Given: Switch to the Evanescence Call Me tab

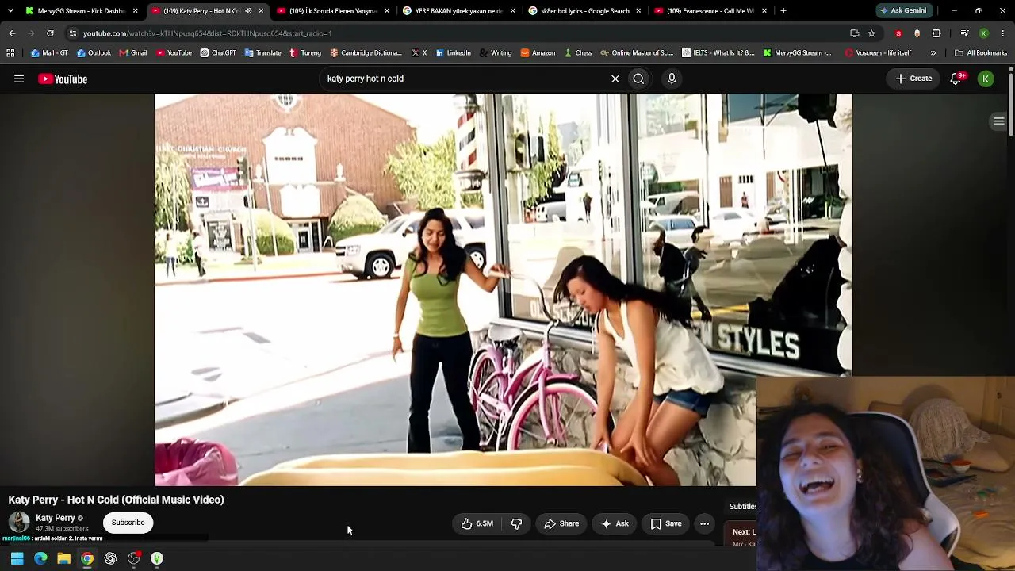Looking at the screenshot, I should click(x=710, y=11).
